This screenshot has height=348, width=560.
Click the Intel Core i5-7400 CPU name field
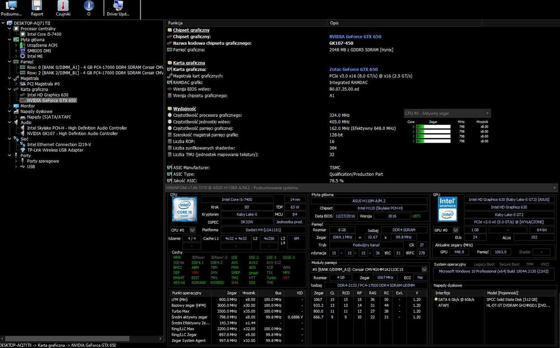coord(237,200)
